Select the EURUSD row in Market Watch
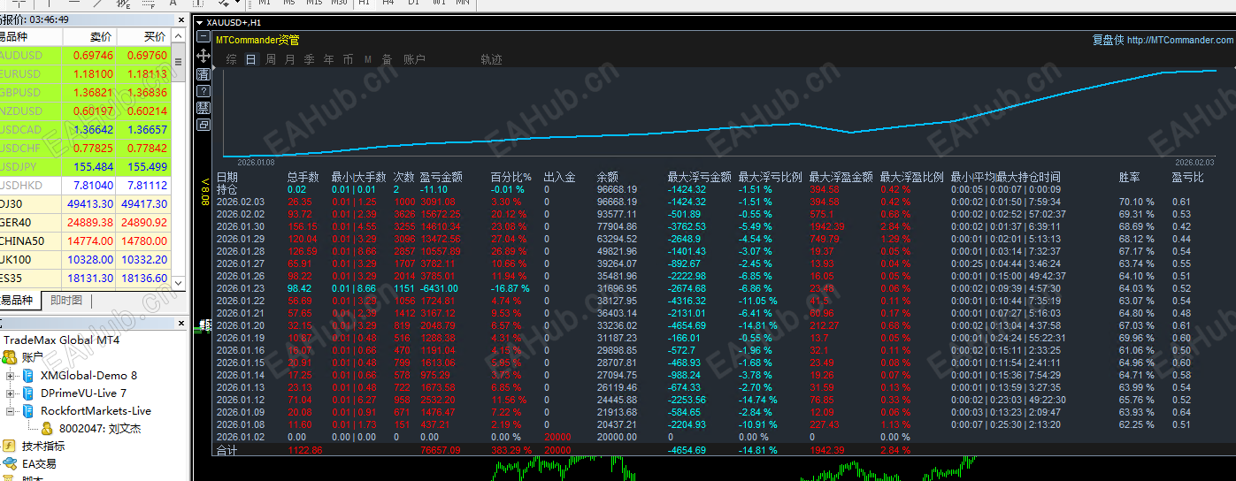The width and height of the screenshot is (1236, 481). tap(86, 74)
